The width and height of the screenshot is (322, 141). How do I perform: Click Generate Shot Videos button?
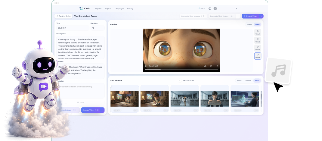(x=222, y=16)
